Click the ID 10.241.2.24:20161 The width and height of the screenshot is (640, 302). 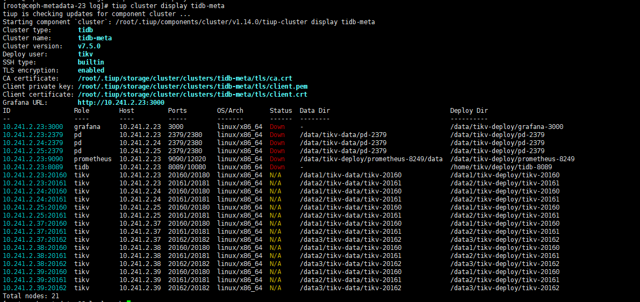click(35, 199)
